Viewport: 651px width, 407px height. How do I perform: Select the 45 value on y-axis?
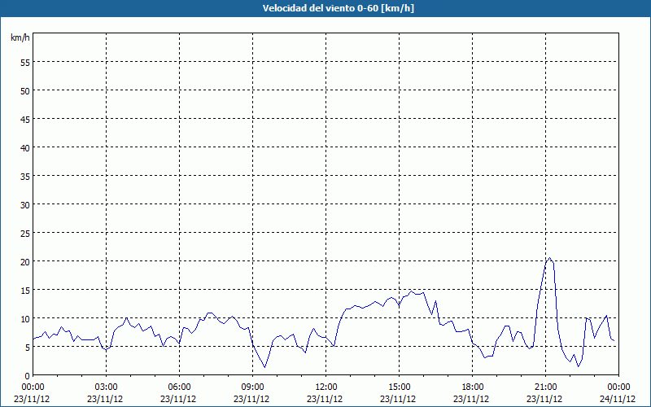click(25, 119)
